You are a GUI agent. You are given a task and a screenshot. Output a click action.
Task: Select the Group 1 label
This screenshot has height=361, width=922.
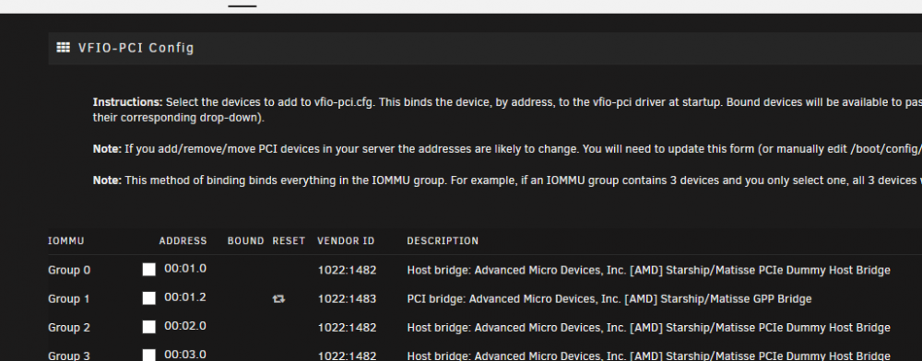69,298
